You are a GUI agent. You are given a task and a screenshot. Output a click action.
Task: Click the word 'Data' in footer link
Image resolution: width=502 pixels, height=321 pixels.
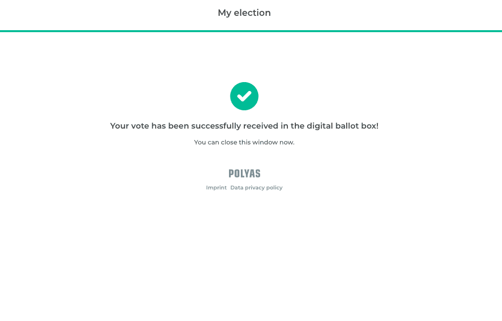coord(237,188)
